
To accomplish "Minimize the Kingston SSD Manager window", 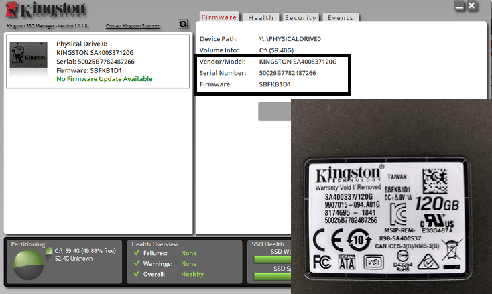I will [x=459, y=6].
